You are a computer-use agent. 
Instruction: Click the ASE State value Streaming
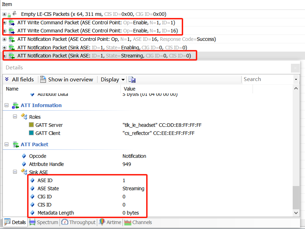click(133, 188)
